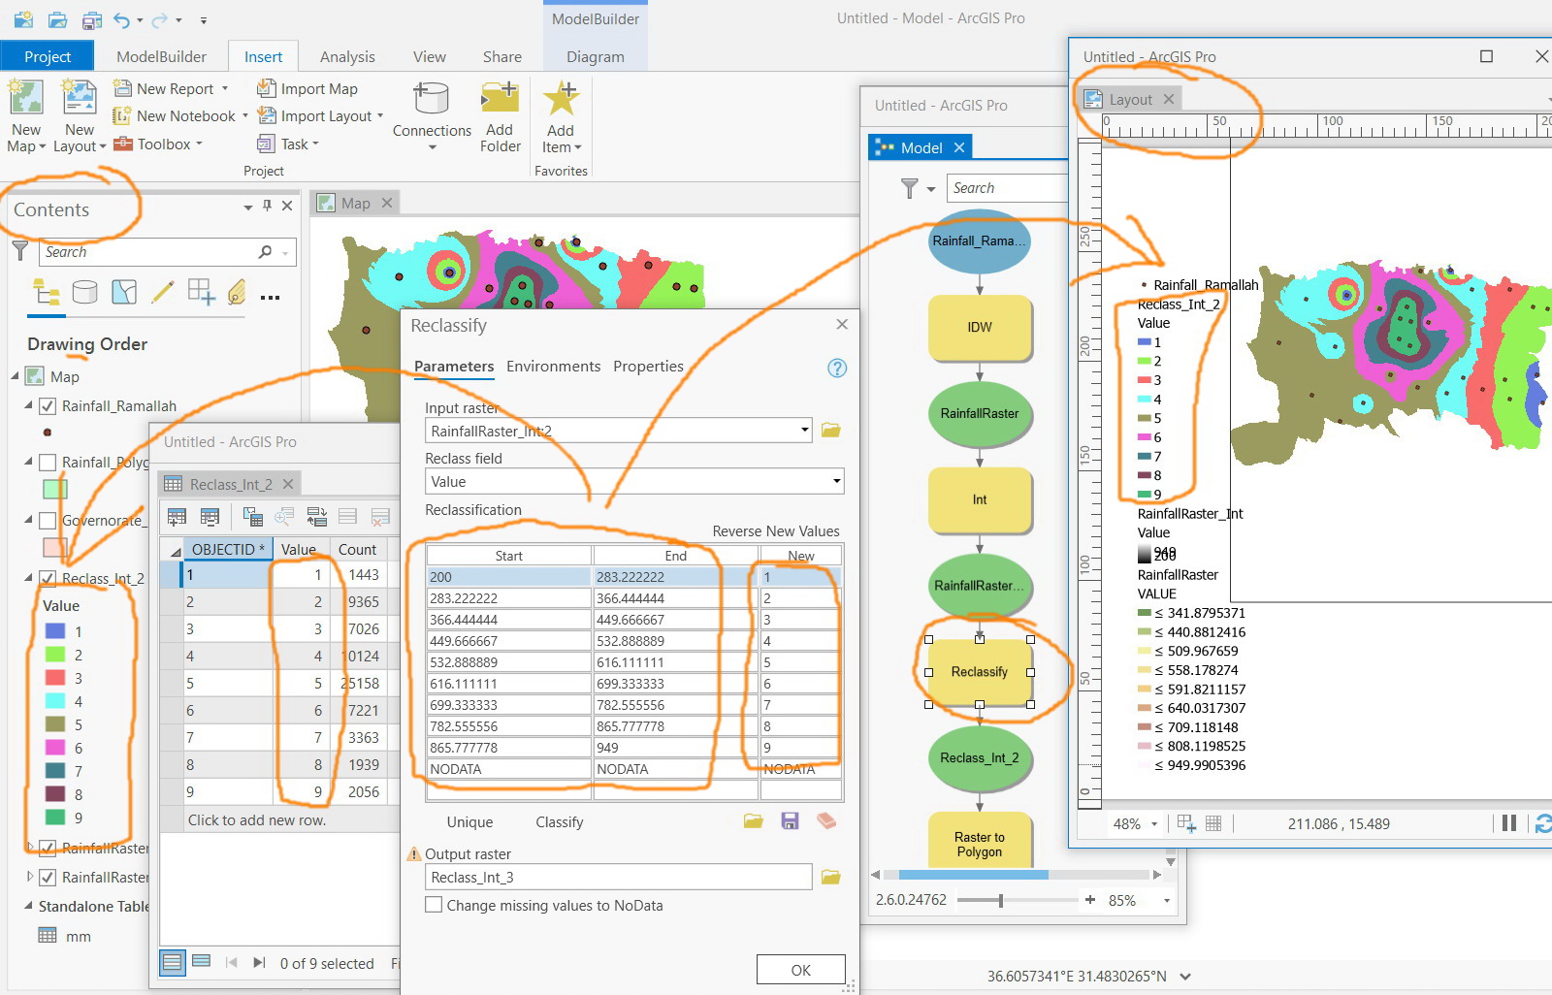The height and width of the screenshot is (995, 1552).
Task: Toggle snapping icon in Layout status bar
Action: [1185, 823]
